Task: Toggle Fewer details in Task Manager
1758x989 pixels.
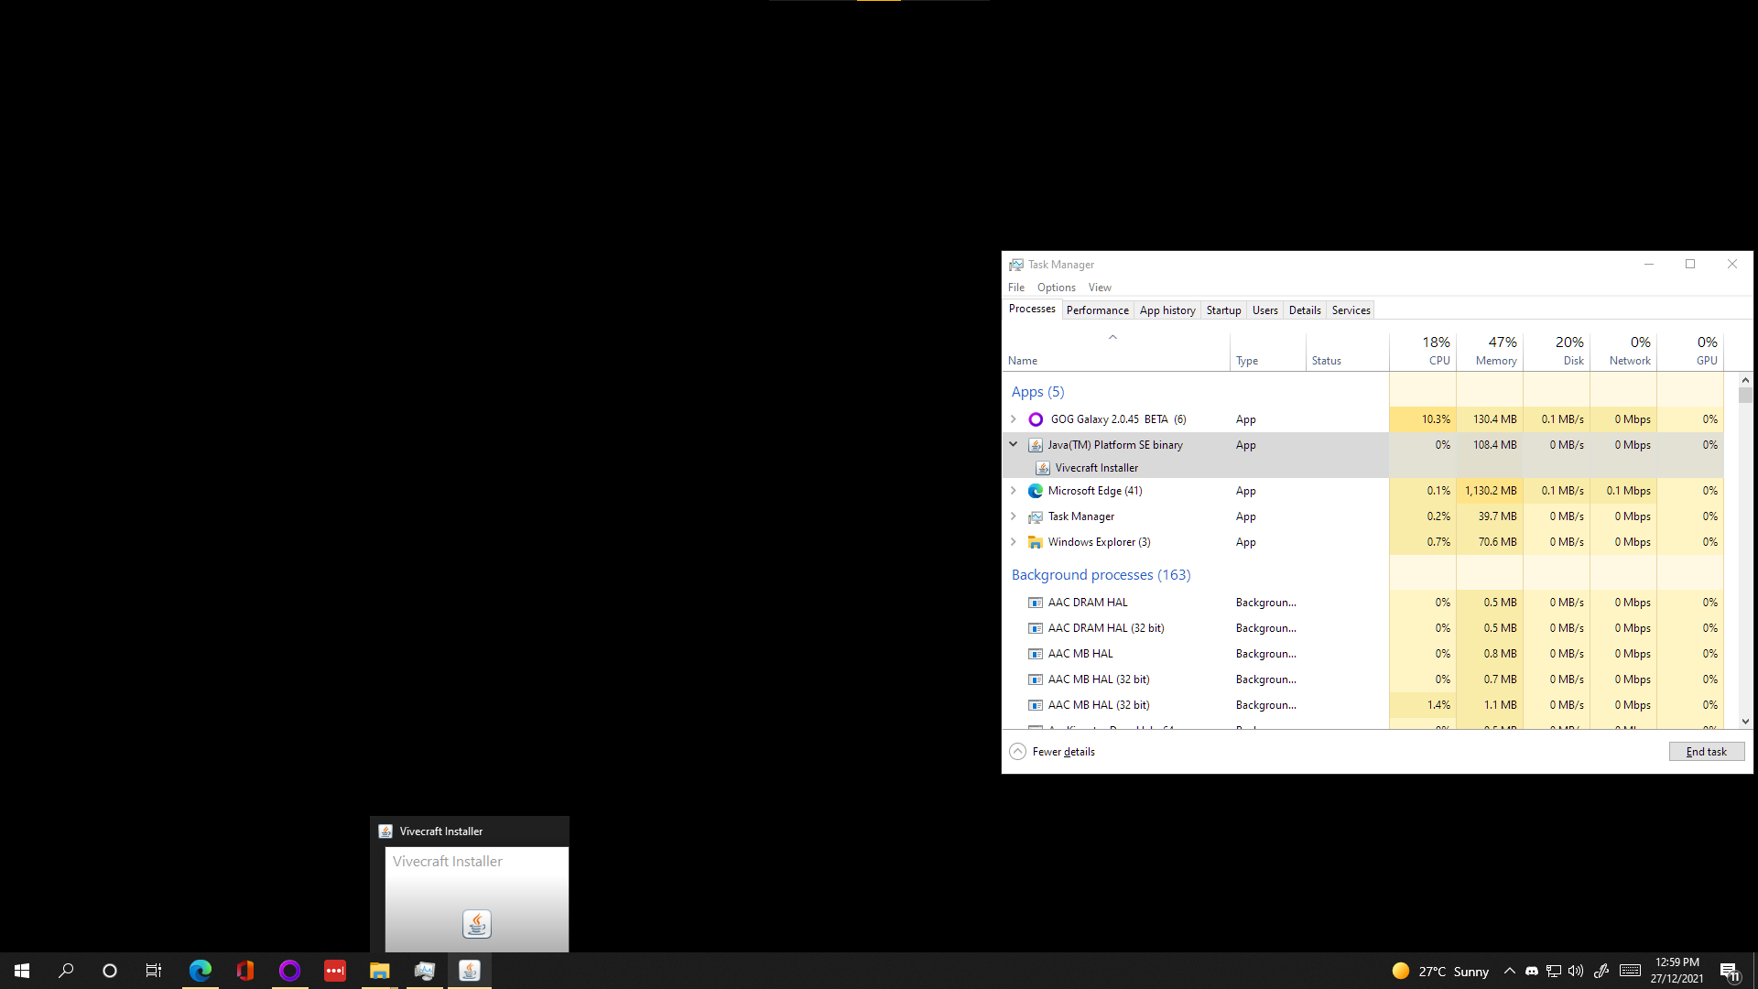Action: (x=1051, y=751)
